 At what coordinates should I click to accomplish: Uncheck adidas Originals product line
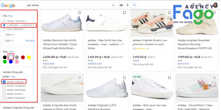[4, 82]
